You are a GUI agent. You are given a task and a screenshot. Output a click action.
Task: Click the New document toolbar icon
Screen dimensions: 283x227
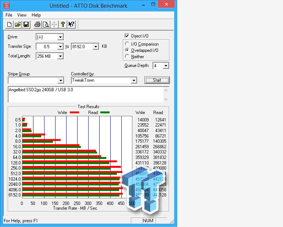(x=9, y=24)
